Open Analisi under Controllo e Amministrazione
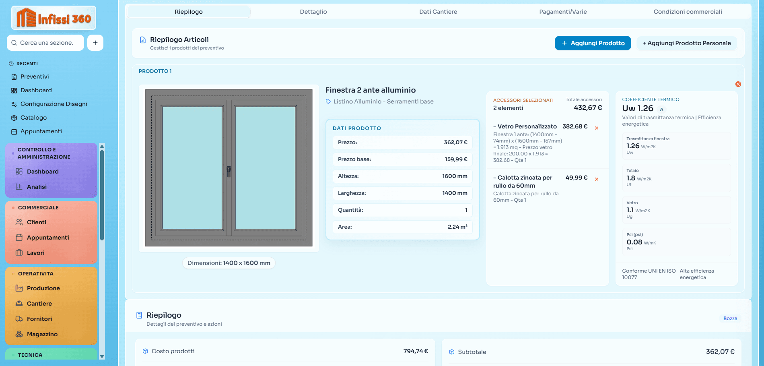 (37, 187)
